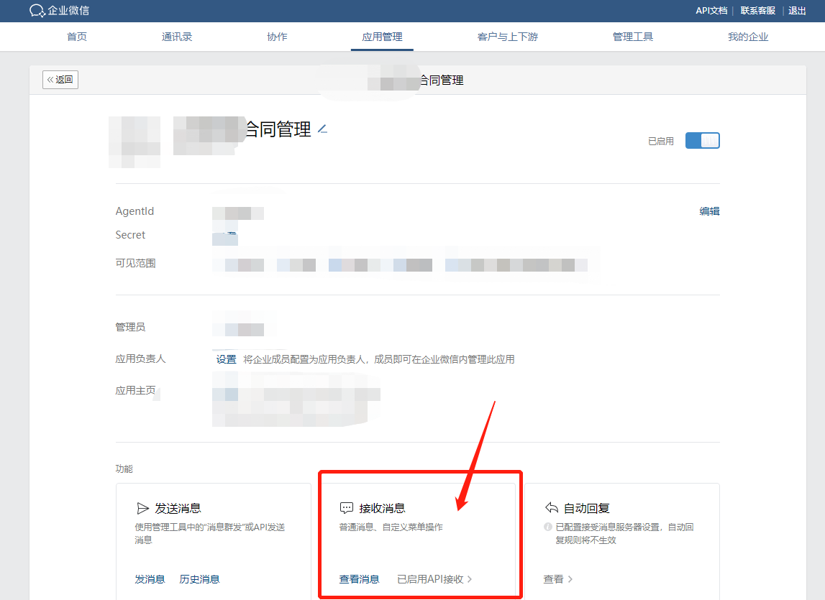Click the pencil icon to rename the app
This screenshot has height=600, width=825.
[322, 131]
